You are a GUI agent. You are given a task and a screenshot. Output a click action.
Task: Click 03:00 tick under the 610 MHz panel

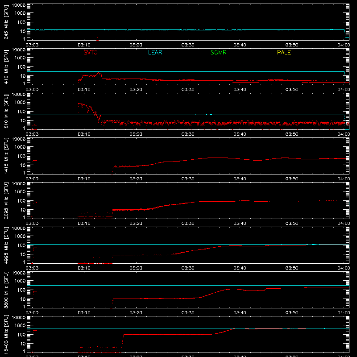click(x=32, y=134)
